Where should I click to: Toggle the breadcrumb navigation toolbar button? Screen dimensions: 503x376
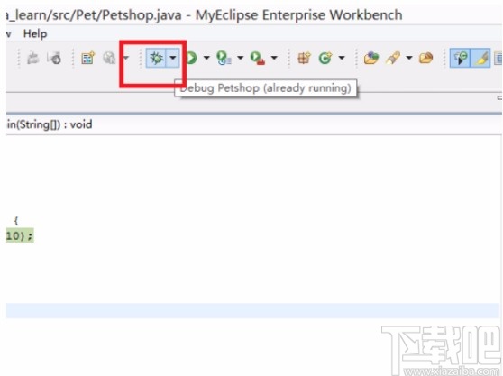click(461, 58)
